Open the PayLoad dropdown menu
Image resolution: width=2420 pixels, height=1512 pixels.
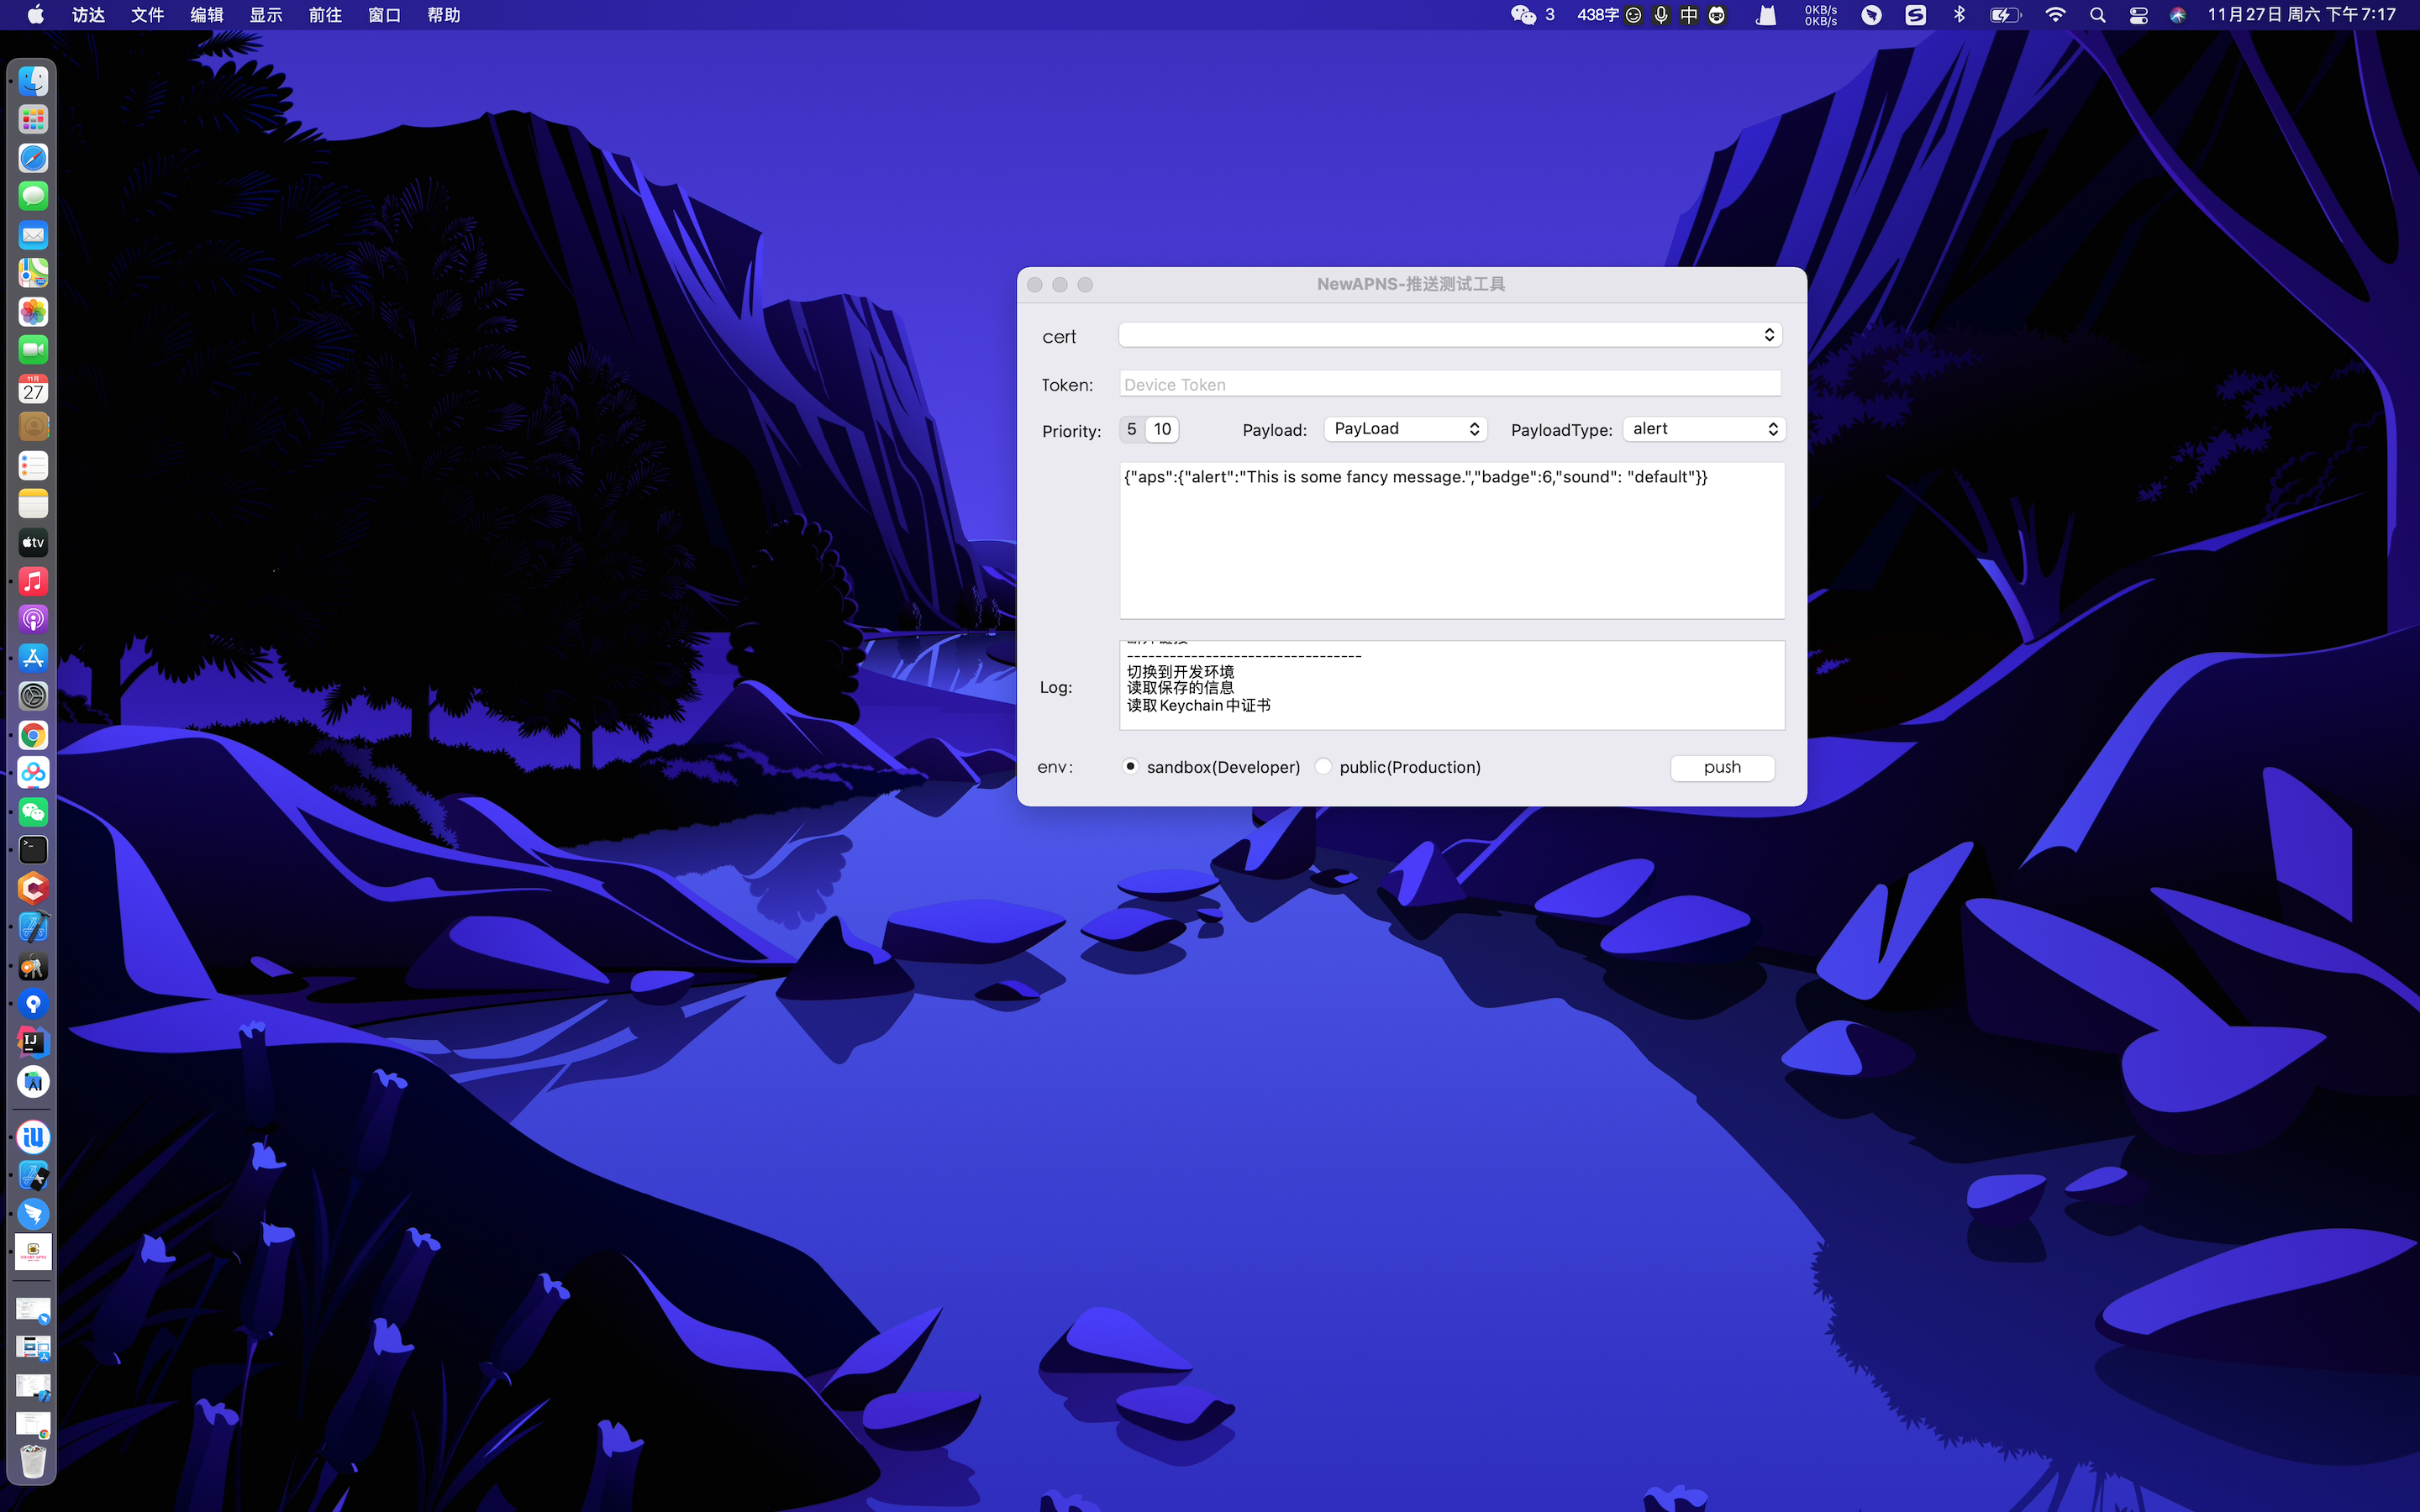[1405, 429]
